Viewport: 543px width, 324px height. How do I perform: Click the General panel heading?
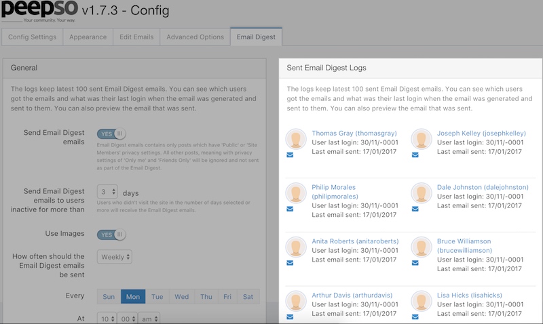(24, 68)
